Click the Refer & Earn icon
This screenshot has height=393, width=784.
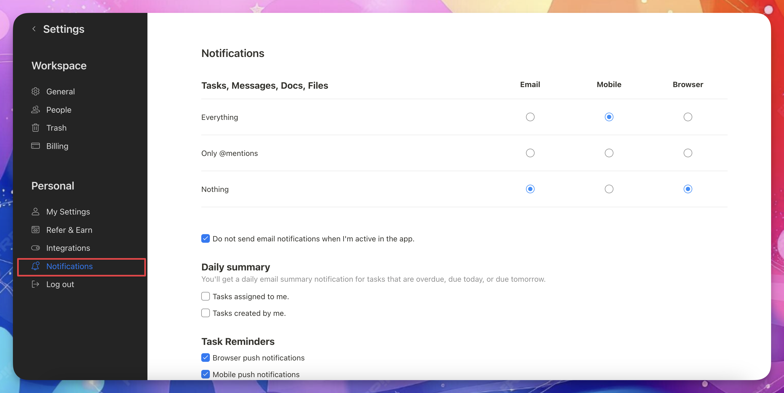[x=36, y=230]
